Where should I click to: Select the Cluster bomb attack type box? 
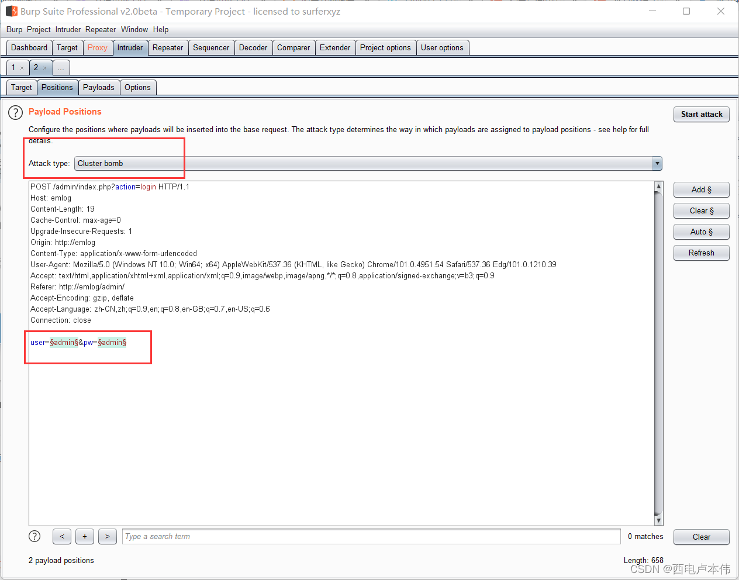click(368, 164)
